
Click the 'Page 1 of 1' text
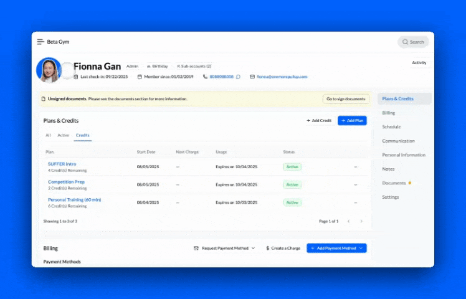click(328, 221)
